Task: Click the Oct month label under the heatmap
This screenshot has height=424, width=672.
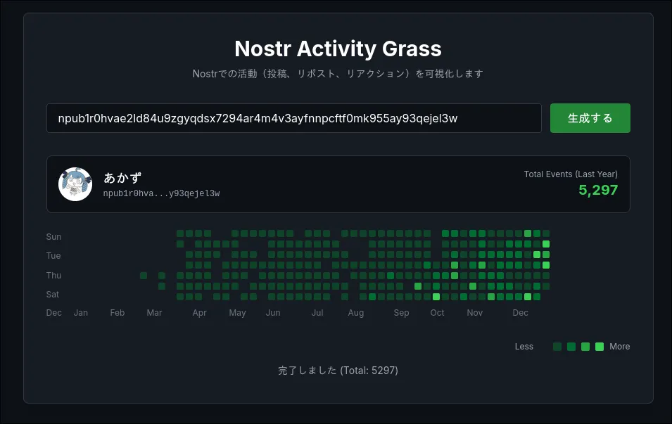Action: [438, 313]
